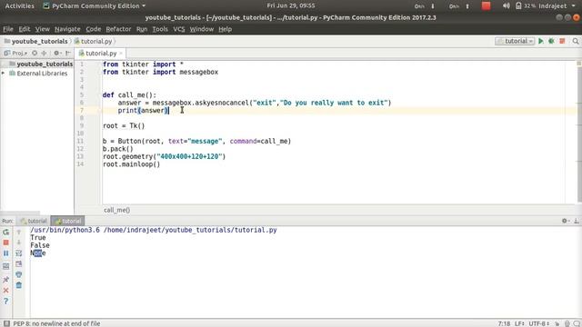The image size is (582, 327).
Task: Click line 11 Button code in editor
Action: pos(196,142)
